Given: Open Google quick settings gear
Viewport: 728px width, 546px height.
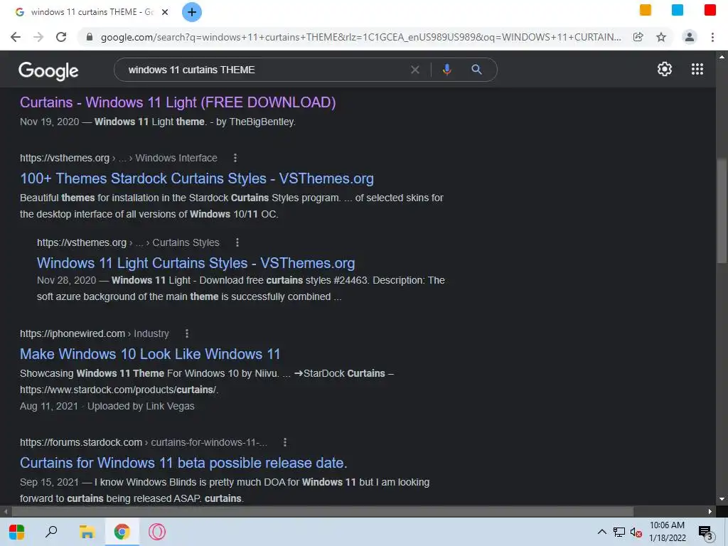Looking at the screenshot, I should pyautogui.click(x=665, y=69).
